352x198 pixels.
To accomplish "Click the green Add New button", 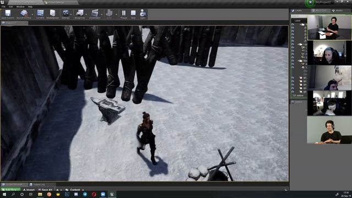I will tap(11, 190).
